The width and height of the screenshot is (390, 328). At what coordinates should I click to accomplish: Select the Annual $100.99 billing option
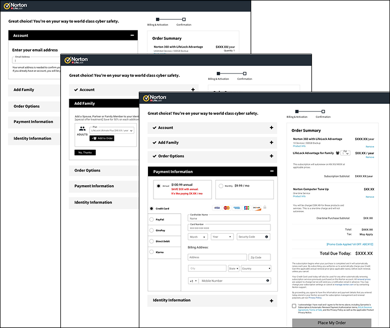[159, 186]
